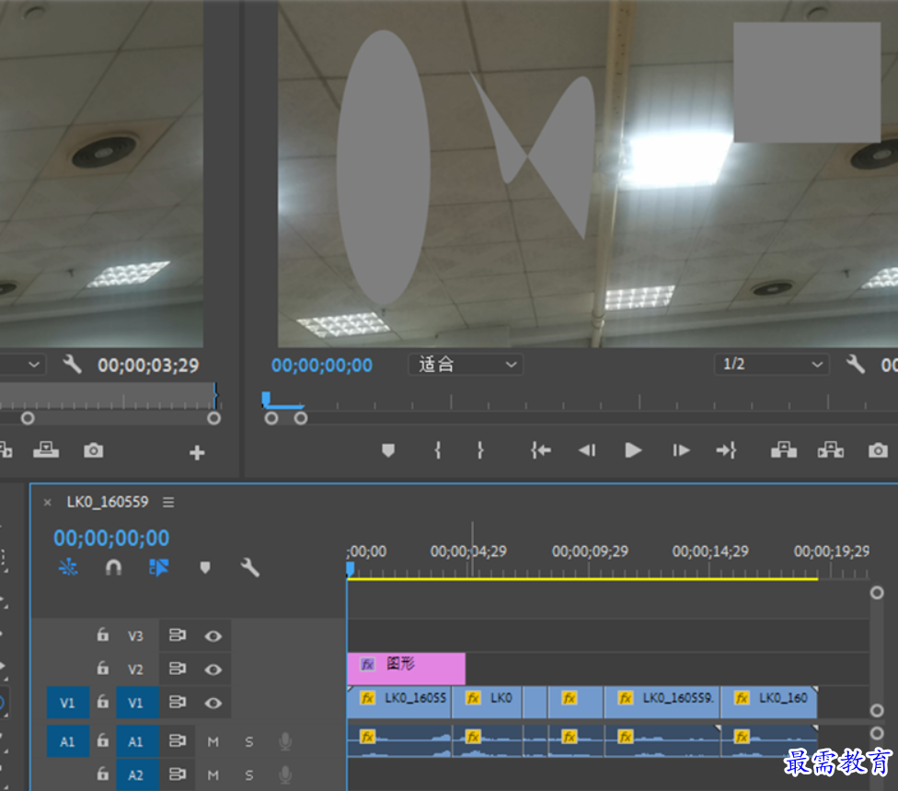Click Program Monitor blue timecode 00;00;00;00
The width and height of the screenshot is (898, 791).
322,365
